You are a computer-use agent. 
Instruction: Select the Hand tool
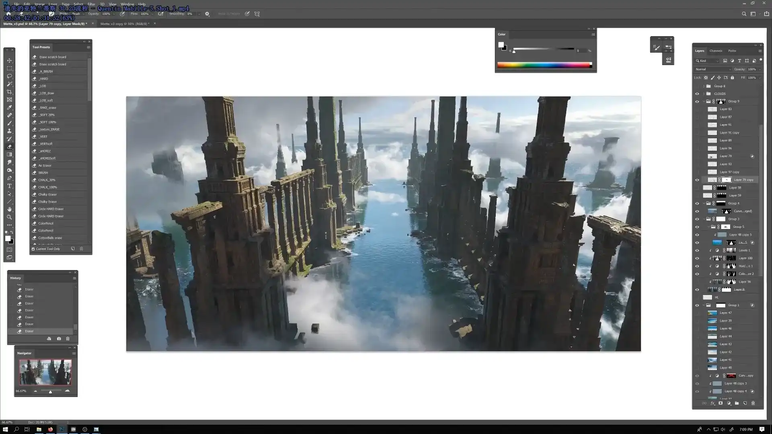tap(9, 209)
